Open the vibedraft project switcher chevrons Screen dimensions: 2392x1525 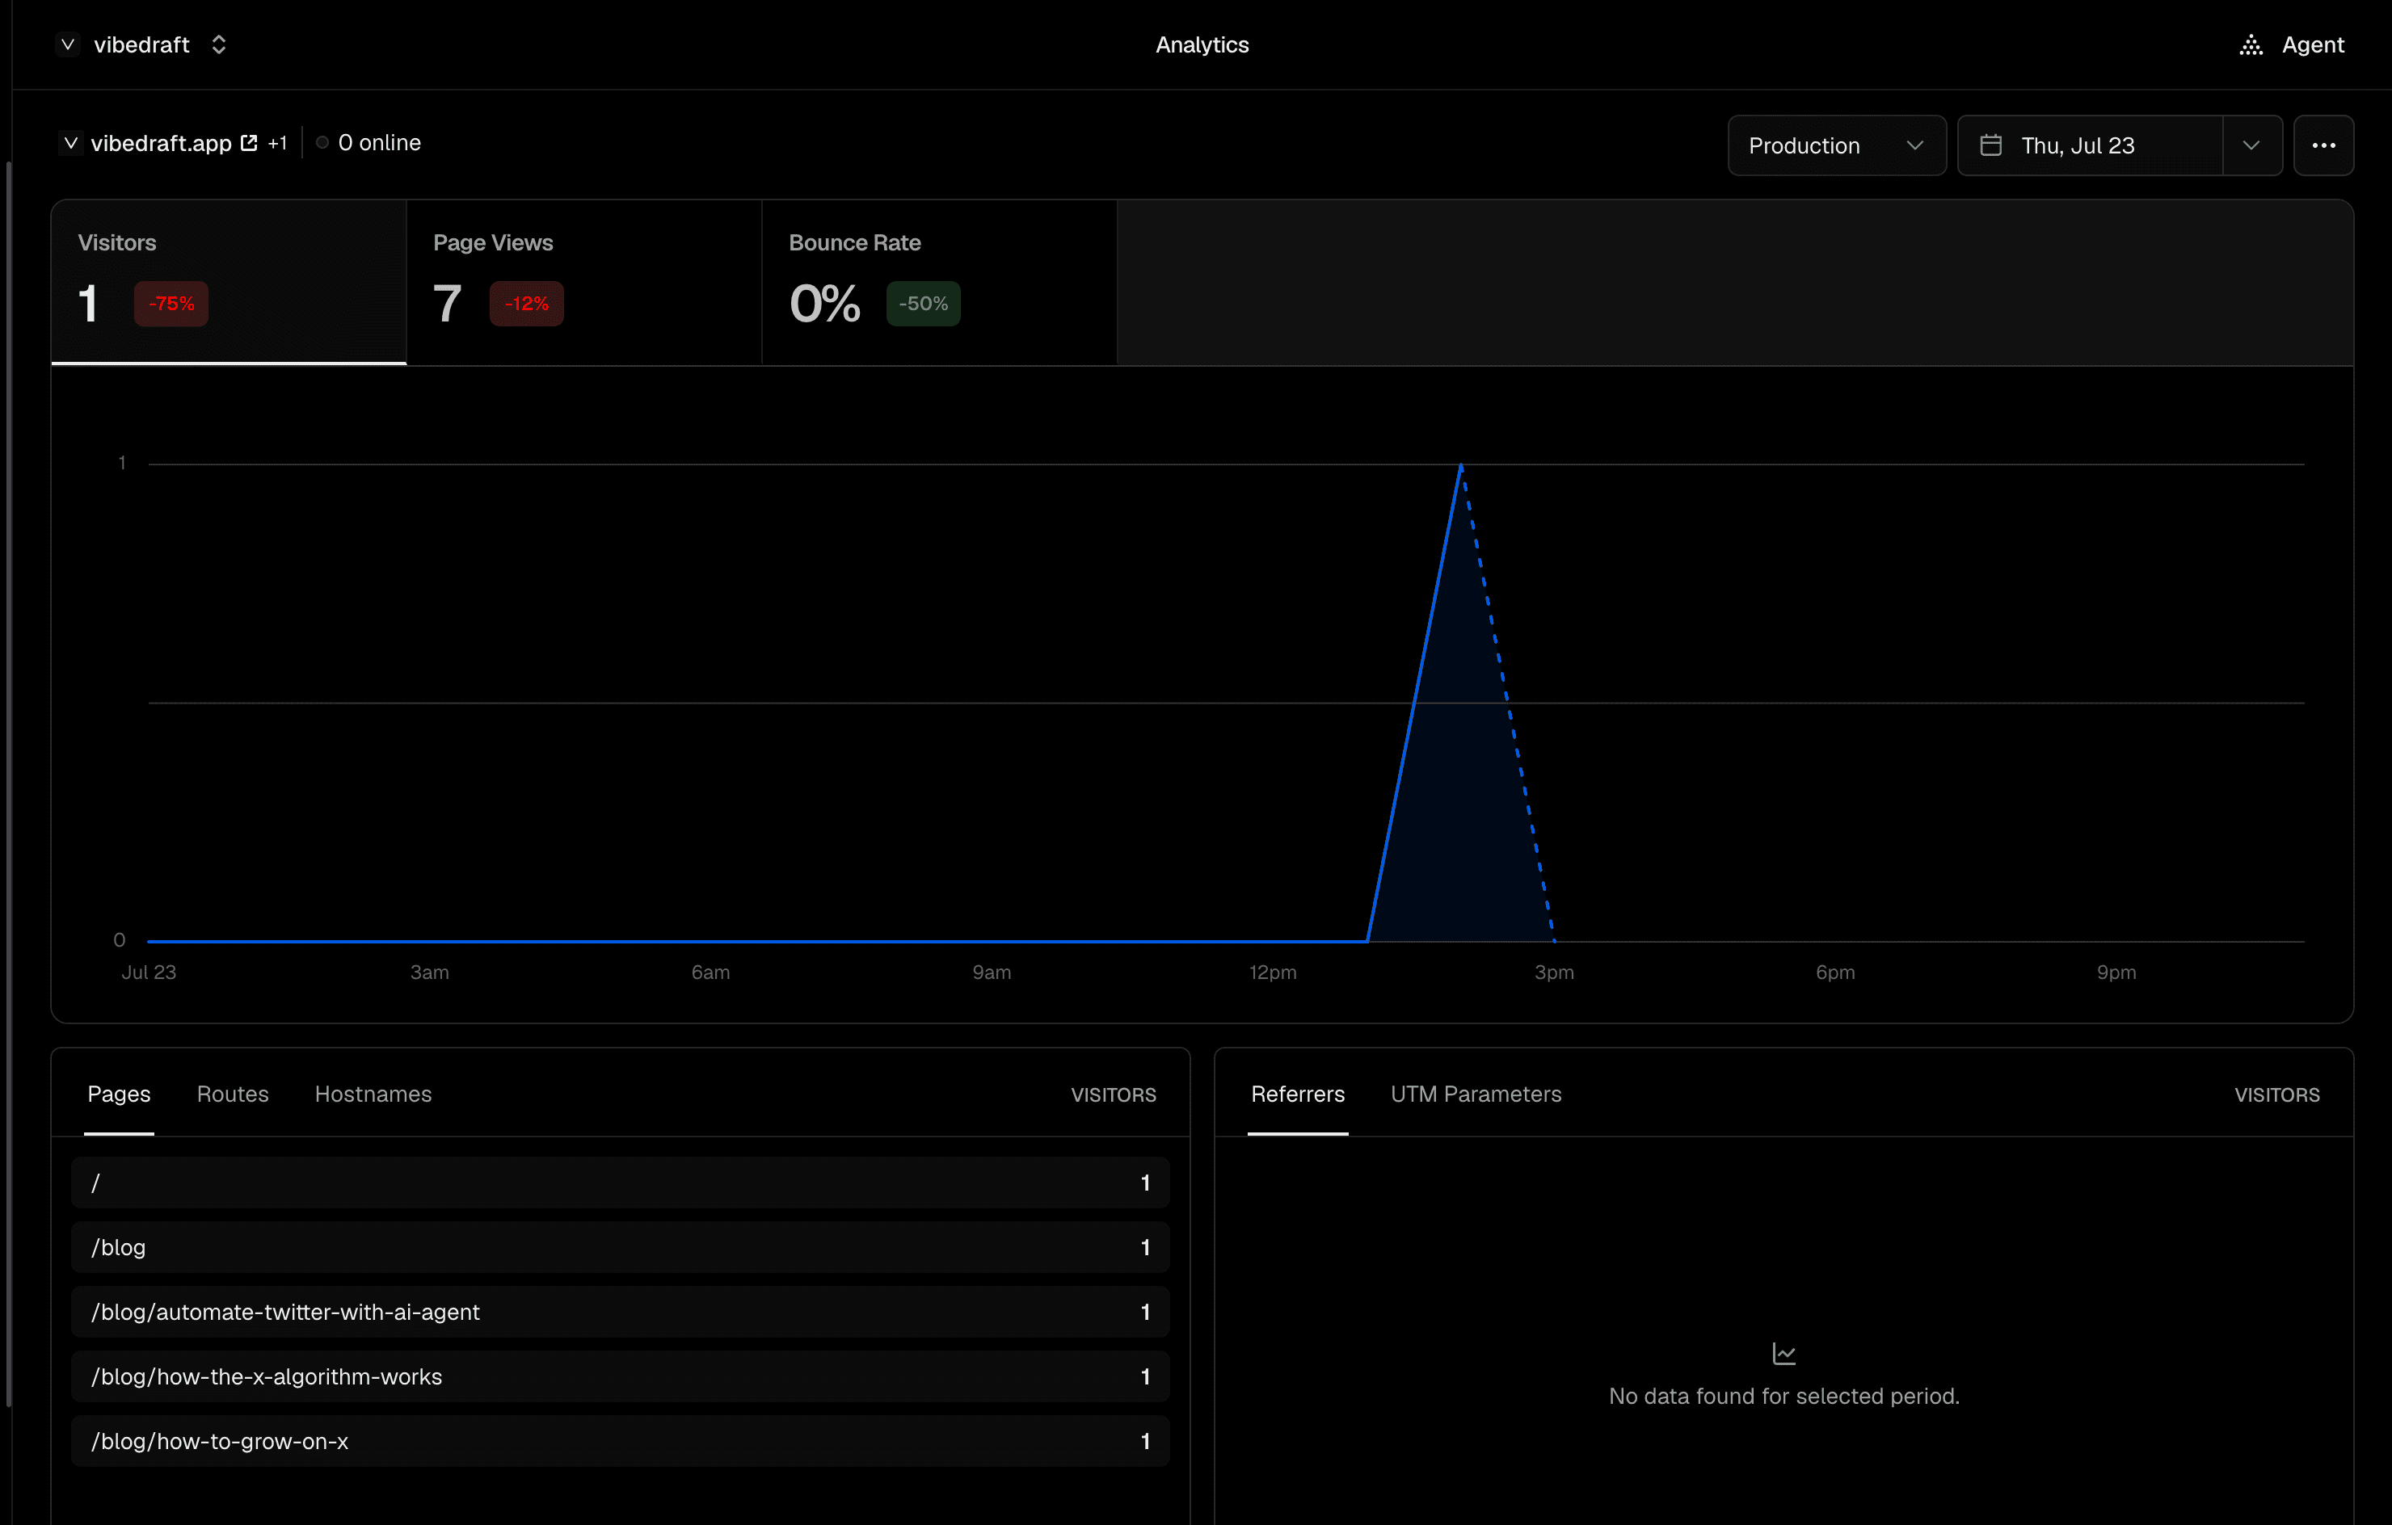[218, 44]
